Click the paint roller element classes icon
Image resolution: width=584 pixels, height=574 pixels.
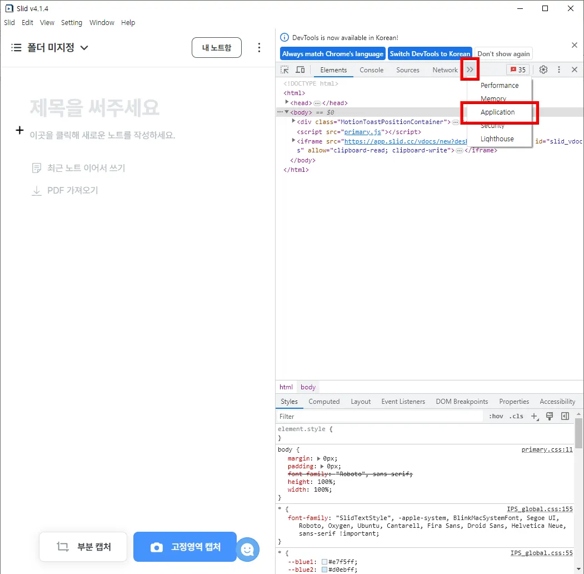tap(550, 417)
